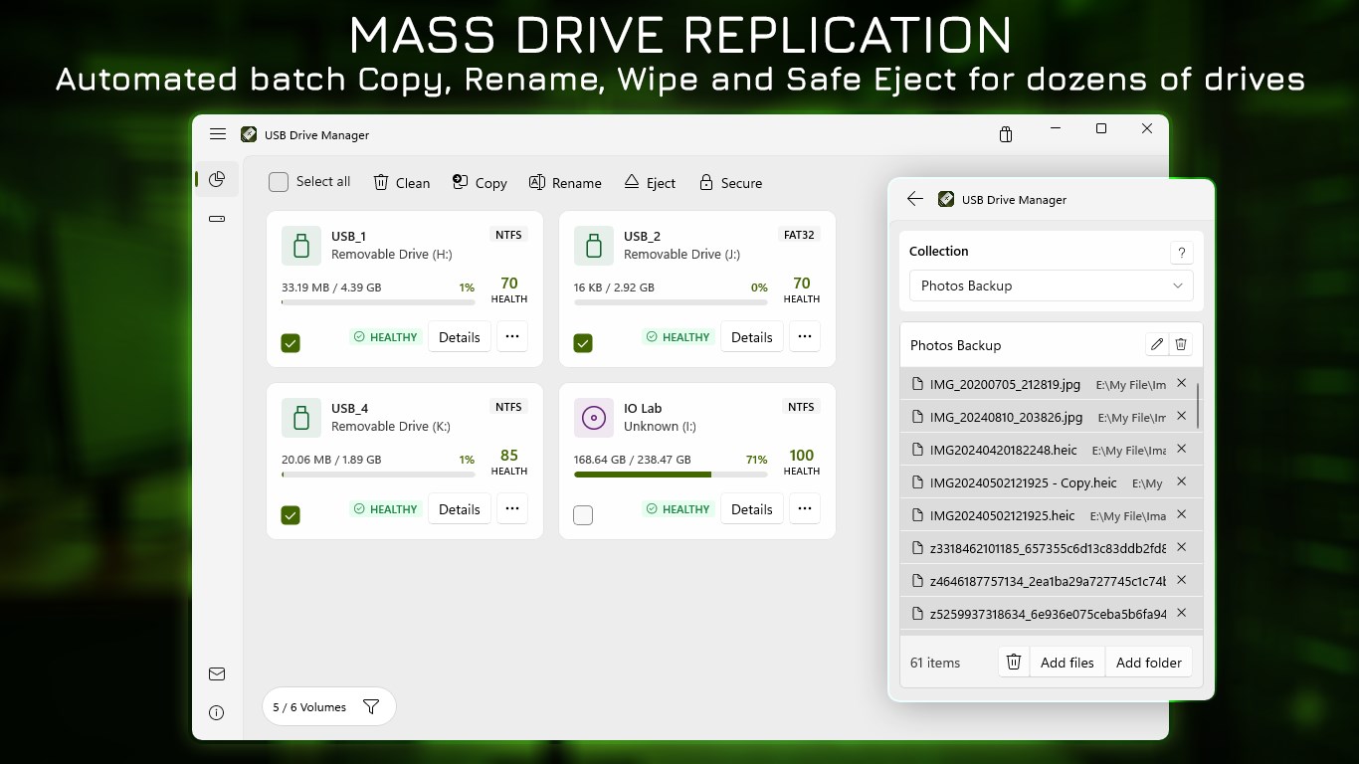The image size is (1359, 764).
Task: Remove IMG20240420182248.heic from the list
Action: (1182, 449)
